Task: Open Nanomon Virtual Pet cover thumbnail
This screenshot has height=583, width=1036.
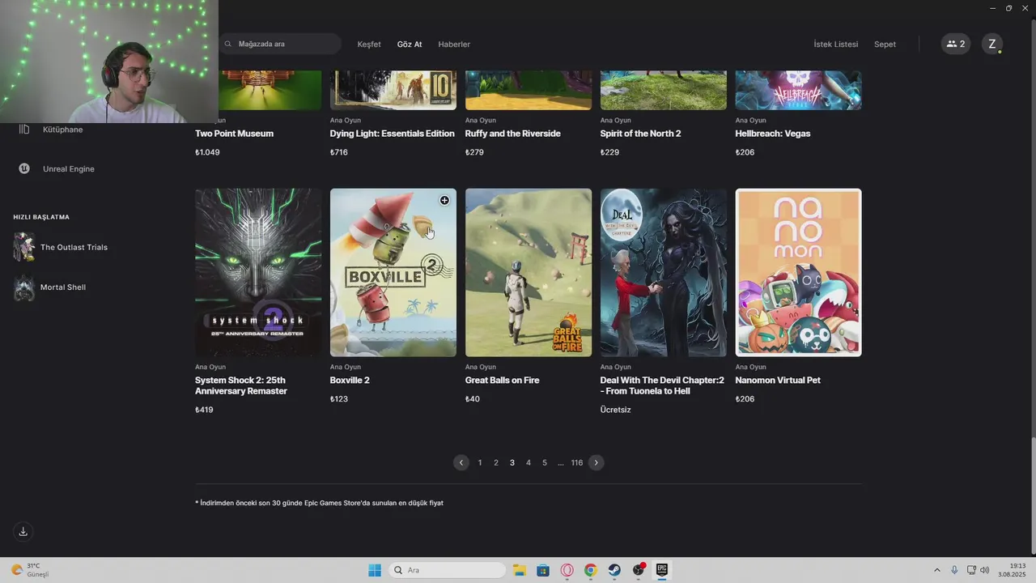Action: [x=799, y=273]
